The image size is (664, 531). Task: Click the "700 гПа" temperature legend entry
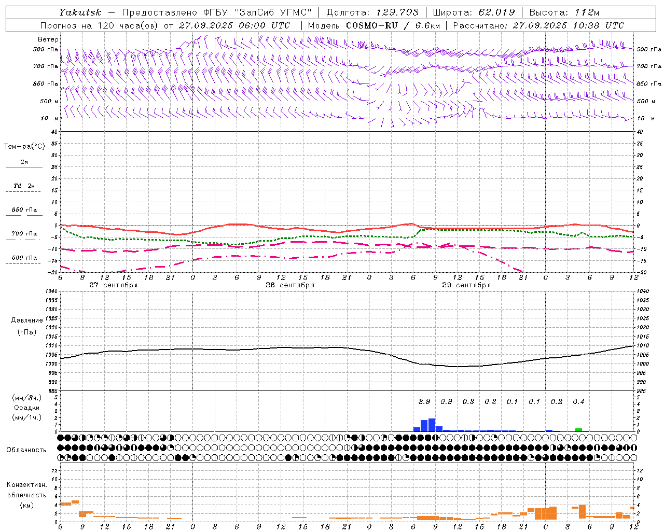24,234
